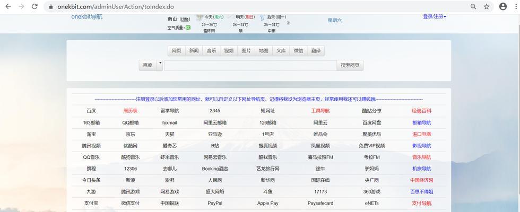Image resolution: width=520 pixels, height=212 pixels.
Task: Open the B站 link
Action: click(x=215, y=146)
